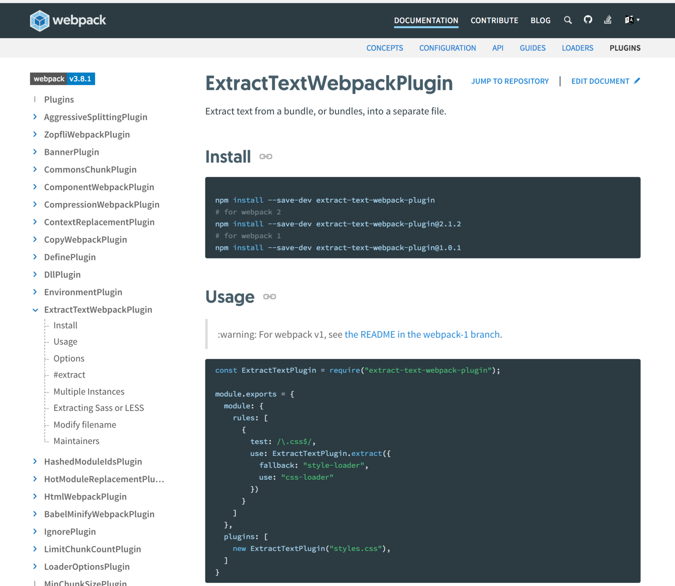The height and width of the screenshot is (586, 675).
Task: Open DllPlugin sidebar entry
Action: [x=63, y=274]
